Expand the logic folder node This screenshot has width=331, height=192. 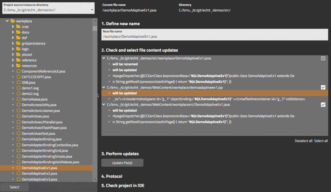pos(13,49)
